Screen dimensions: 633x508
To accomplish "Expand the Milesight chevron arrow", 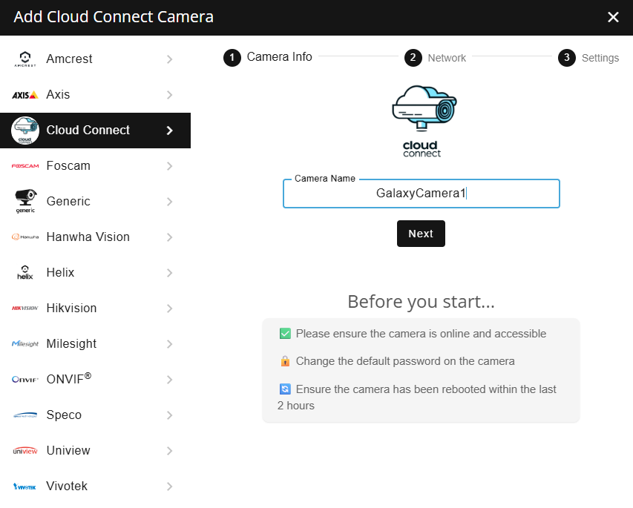I will 170,344.
